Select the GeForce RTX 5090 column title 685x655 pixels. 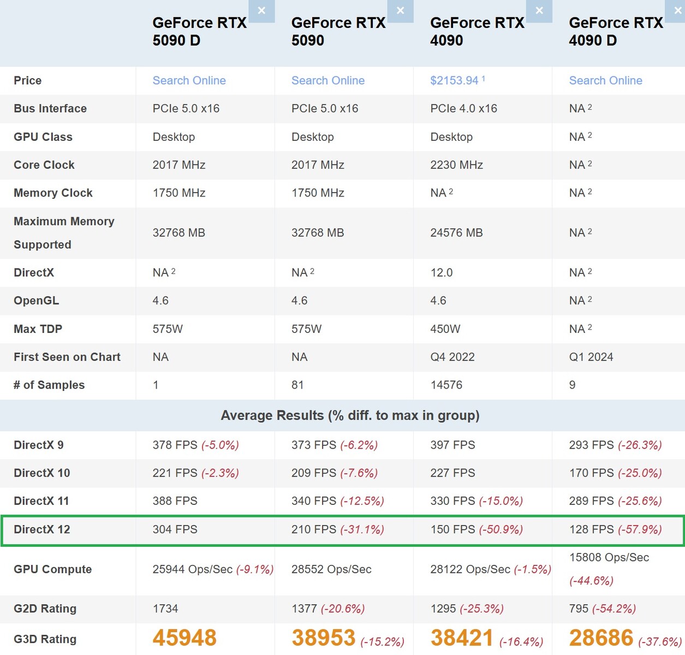pyautogui.click(x=338, y=32)
